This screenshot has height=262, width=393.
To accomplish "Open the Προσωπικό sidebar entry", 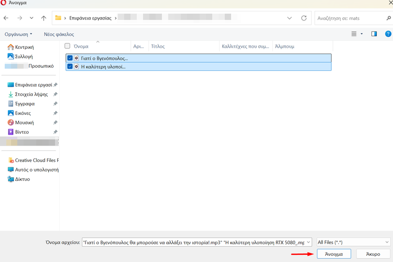I will click(41, 66).
